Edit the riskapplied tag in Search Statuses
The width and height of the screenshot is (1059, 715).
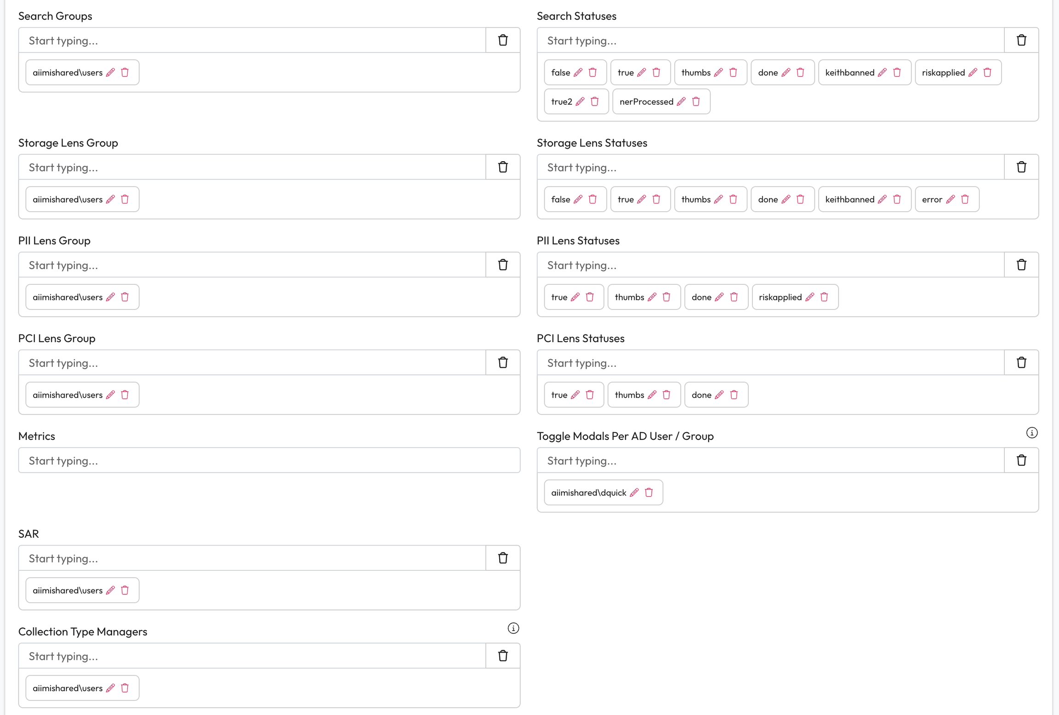(973, 73)
